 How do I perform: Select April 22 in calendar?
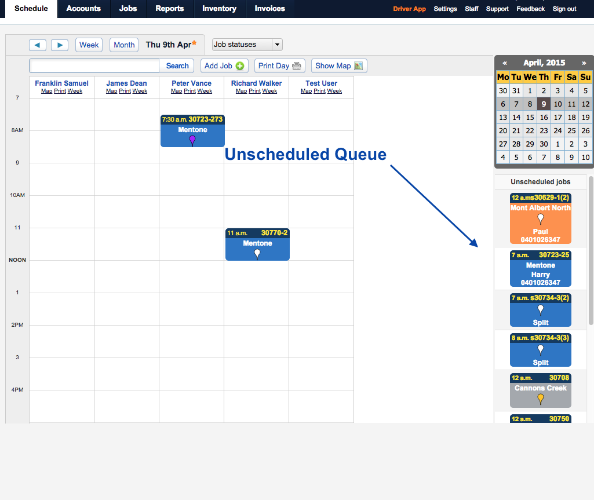click(530, 131)
